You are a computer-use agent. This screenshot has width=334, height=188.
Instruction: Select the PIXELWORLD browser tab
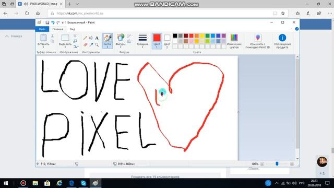(40, 4)
